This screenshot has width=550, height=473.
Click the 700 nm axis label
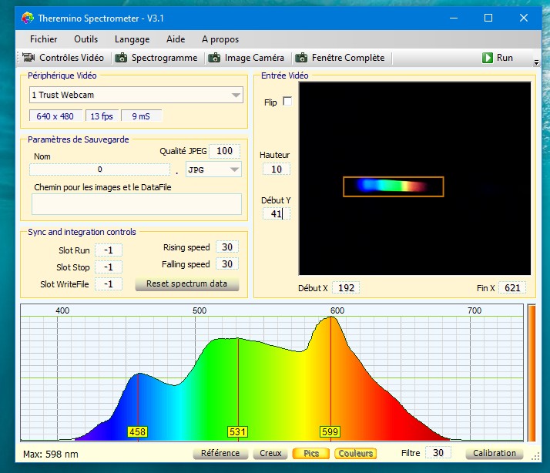point(475,310)
